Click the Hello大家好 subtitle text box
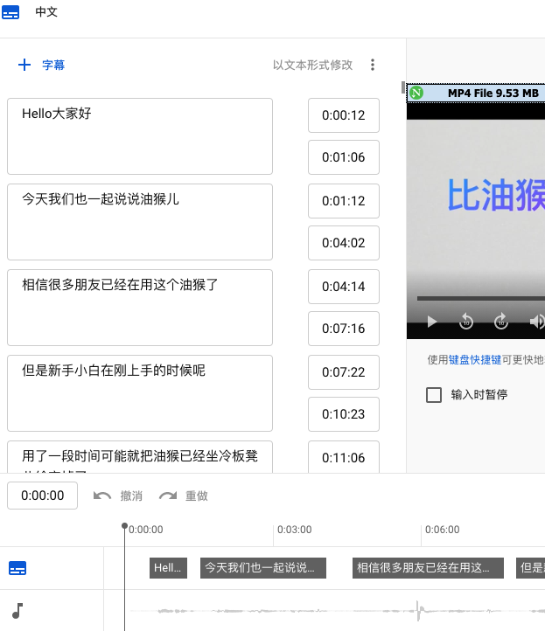Screen dimensions: 545x631 pos(140,136)
